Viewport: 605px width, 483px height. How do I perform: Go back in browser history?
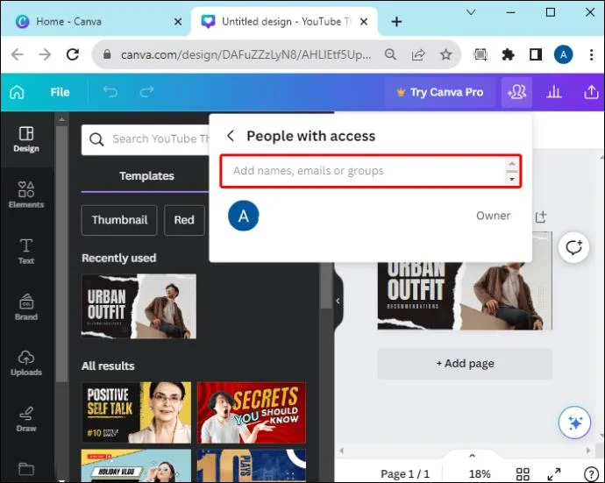(x=17, y=54)
